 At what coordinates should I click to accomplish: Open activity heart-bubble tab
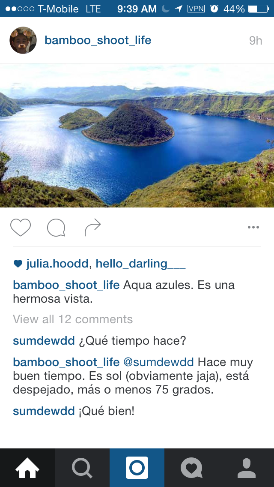click(x=192, y=468)
